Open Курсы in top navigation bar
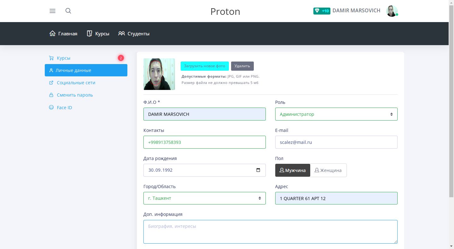The width and height of the screenshot is (454, 249). [x=98, y=34]
